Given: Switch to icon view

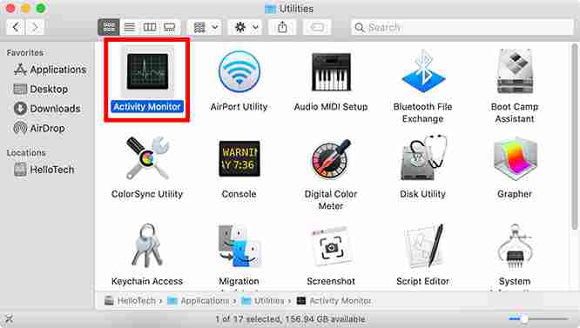Looking at the screenshot, I should click(x=108, y=27).
